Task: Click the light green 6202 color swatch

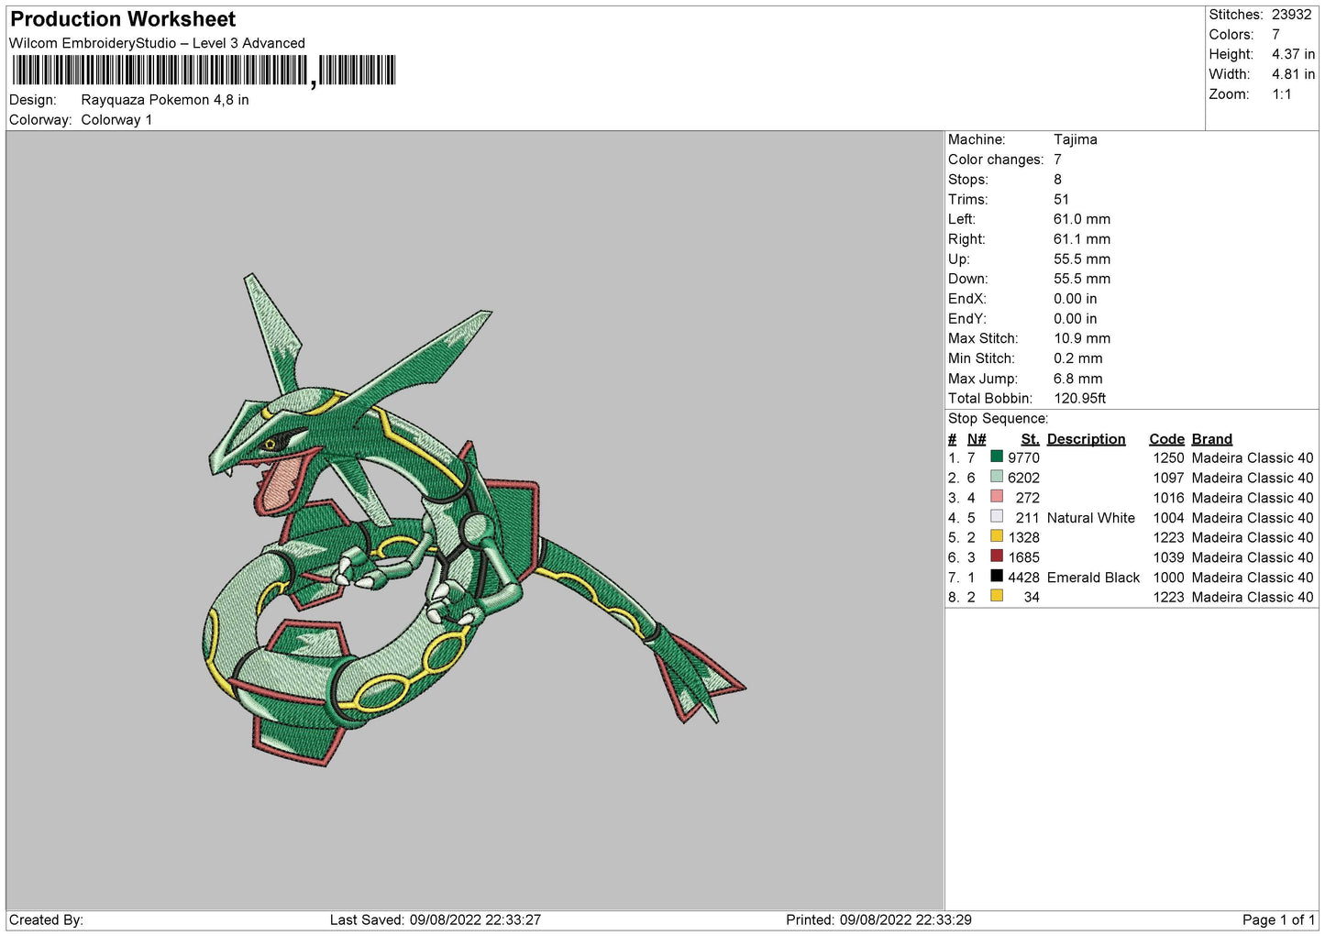Action: coord(997,477)
